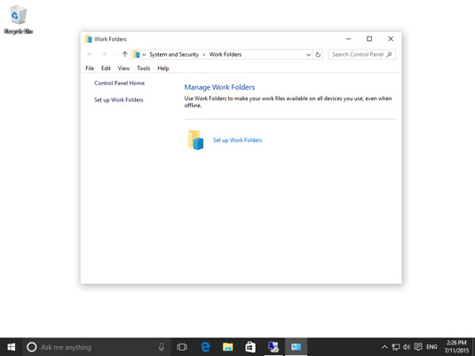Launch Microsoft Edge from the taskbar
The image size is (475, 356).
205,347
